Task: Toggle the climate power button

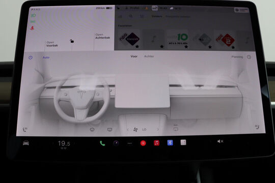Action: (x=31, y=57)
